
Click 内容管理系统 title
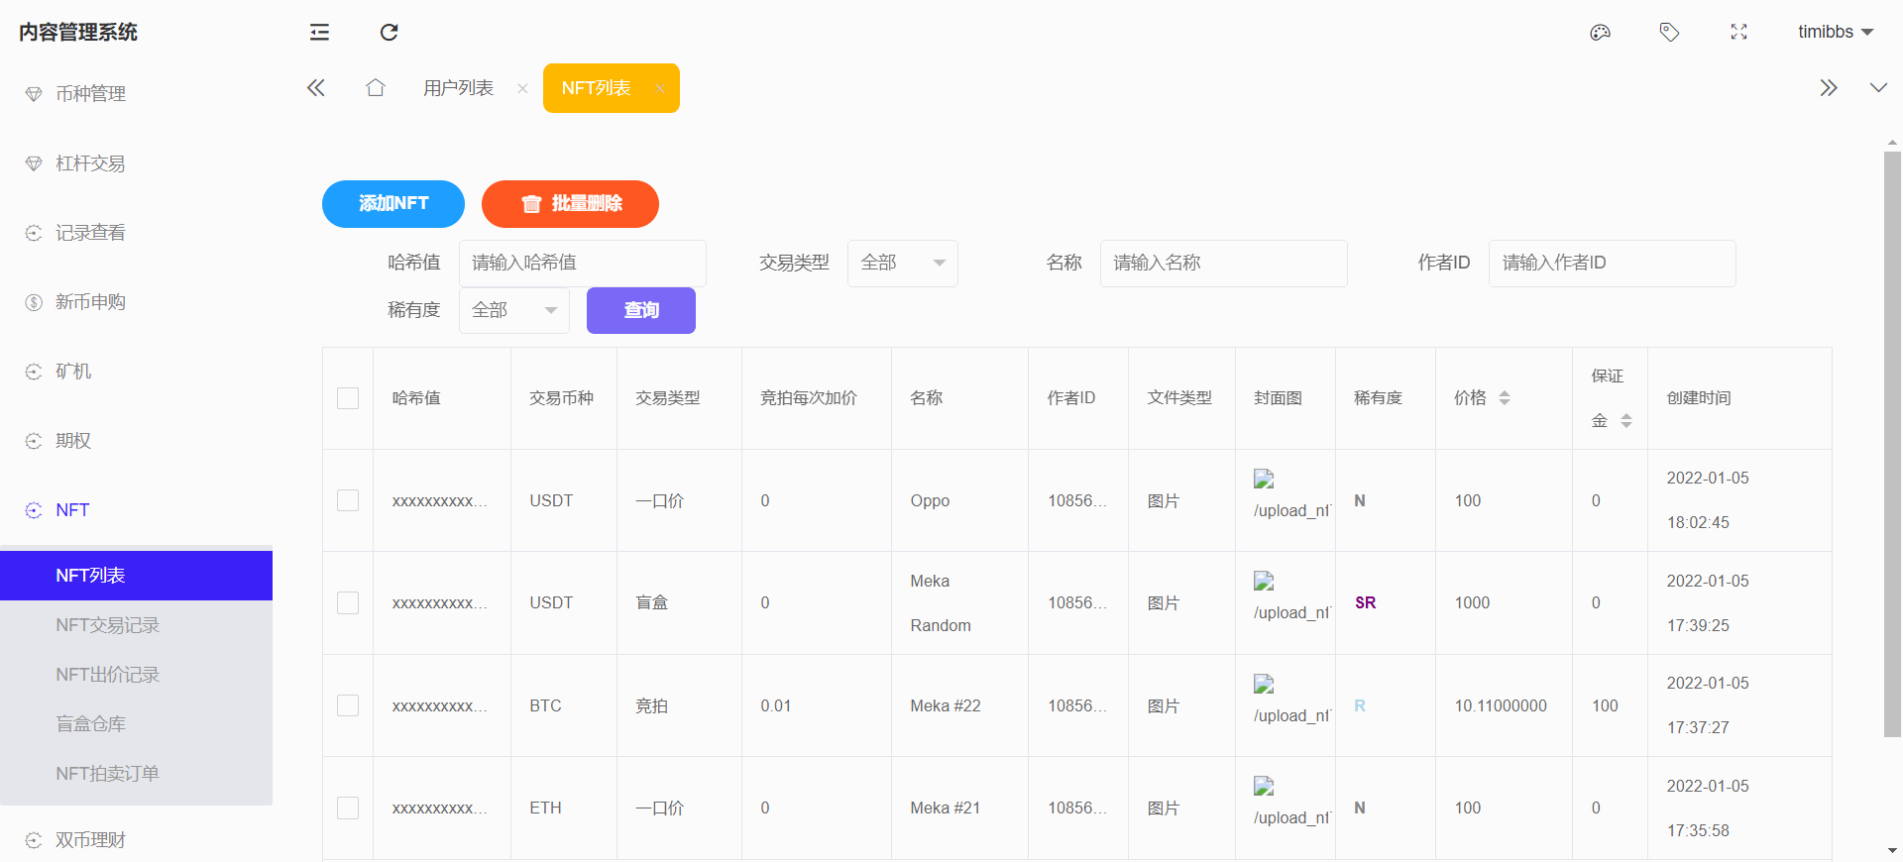pyautogui.click(x=78, y=33)
